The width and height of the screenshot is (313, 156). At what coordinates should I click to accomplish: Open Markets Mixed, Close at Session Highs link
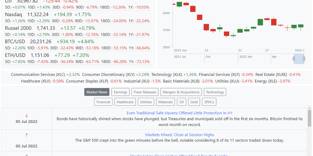[x=179, y=135]
